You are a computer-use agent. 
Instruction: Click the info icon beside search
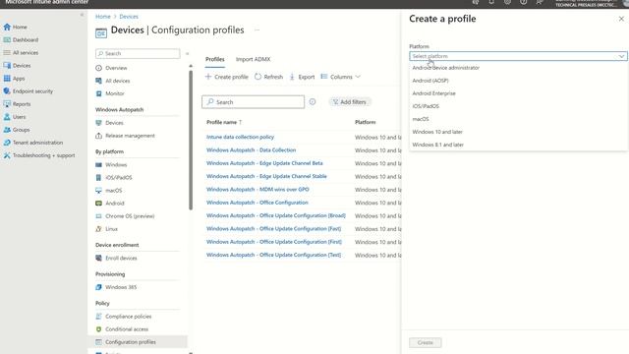(313, 102)
